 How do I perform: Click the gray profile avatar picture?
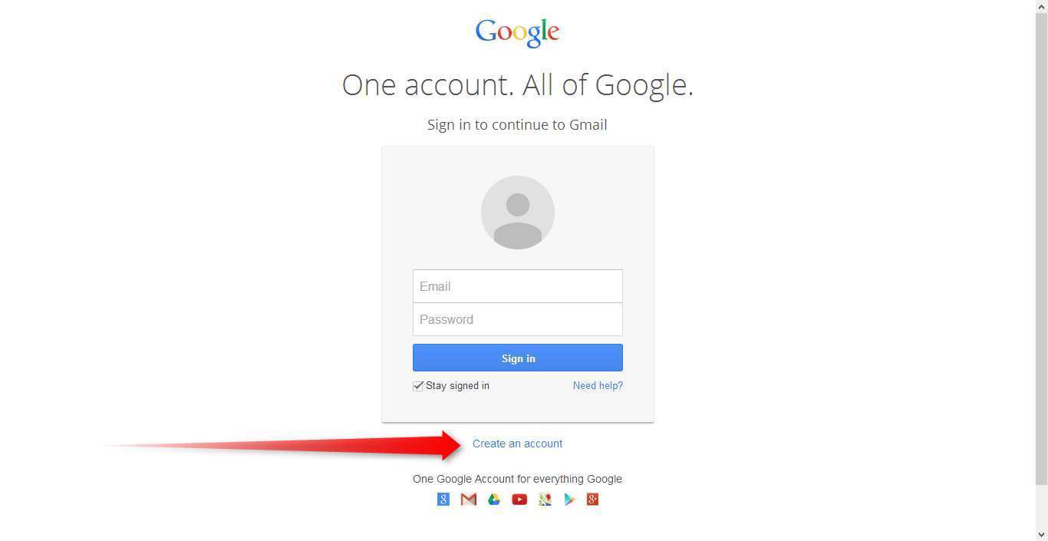point(518,213)
